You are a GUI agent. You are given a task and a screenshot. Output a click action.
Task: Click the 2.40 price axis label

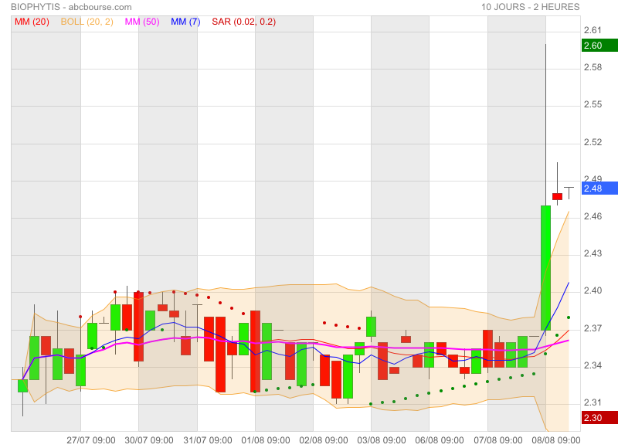[x=593, y=290]
